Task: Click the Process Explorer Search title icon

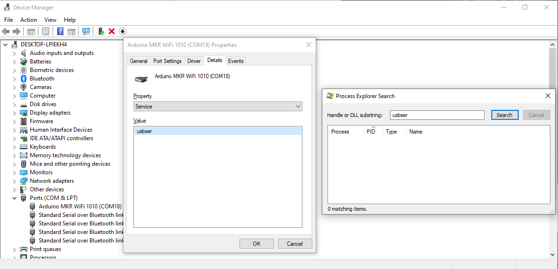Action: pyautogui.click(x=330, y=96)
